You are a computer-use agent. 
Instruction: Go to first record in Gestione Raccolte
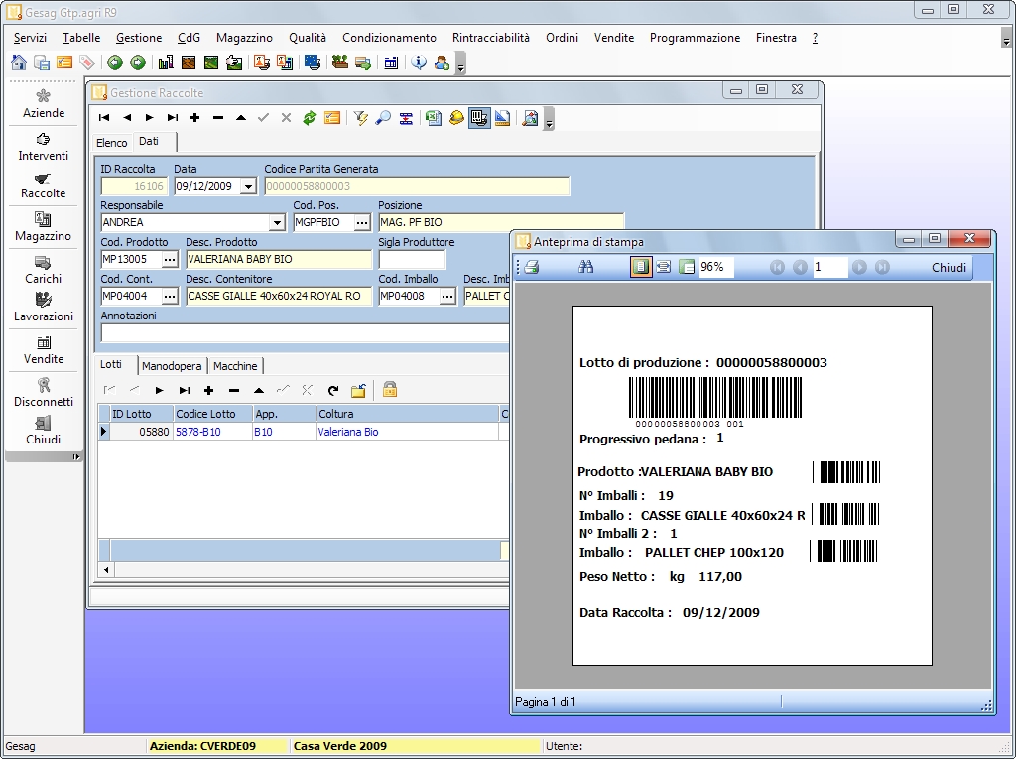(103, 118)
